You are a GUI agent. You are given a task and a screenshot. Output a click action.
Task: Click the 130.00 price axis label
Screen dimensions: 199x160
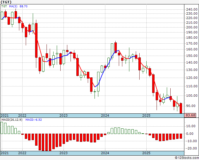192,70
